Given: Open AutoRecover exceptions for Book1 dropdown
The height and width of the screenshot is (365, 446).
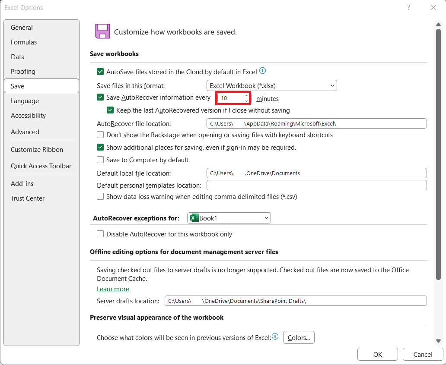Looking at the screenshot, I should tap(229, 218).
